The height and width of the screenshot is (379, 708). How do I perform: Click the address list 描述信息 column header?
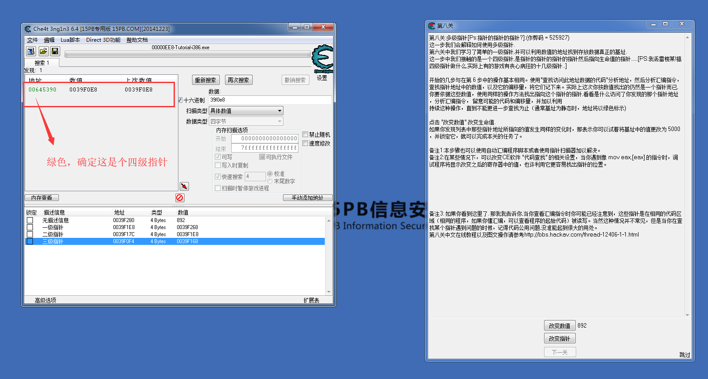tap(54, 212)
